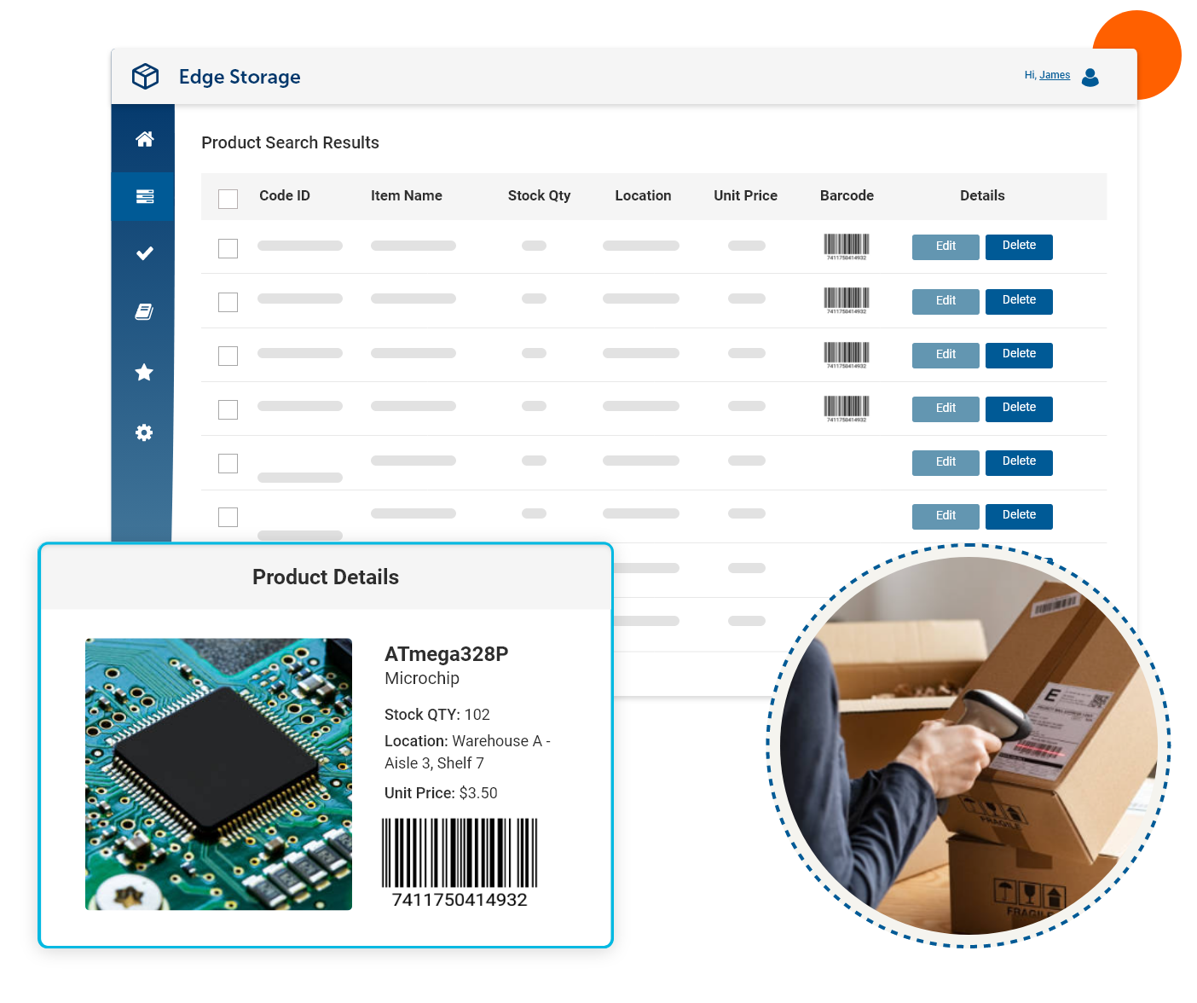The height and width of the screenshot is (1003, 1197).
Task: Delete the second product in the list
Action: 1018,301
